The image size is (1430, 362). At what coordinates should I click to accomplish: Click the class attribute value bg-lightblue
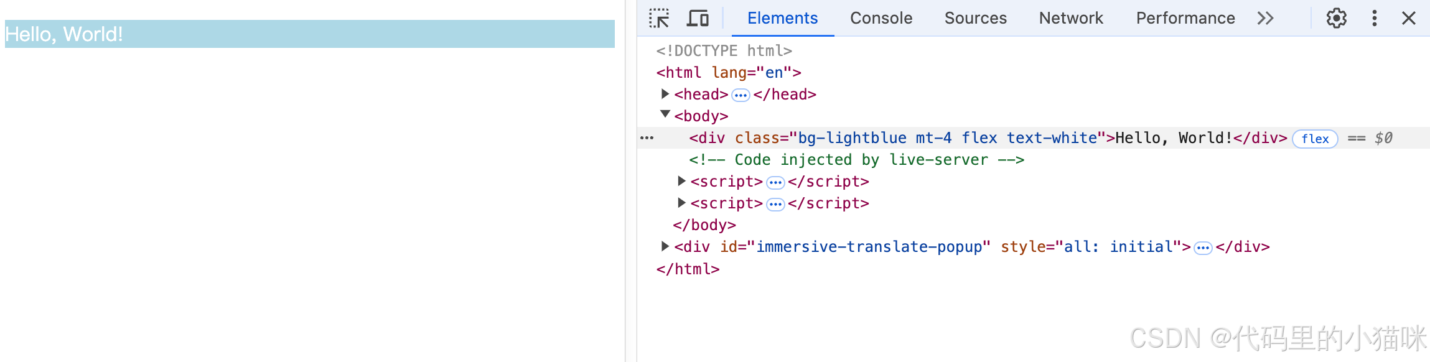(x=852, y=137)
